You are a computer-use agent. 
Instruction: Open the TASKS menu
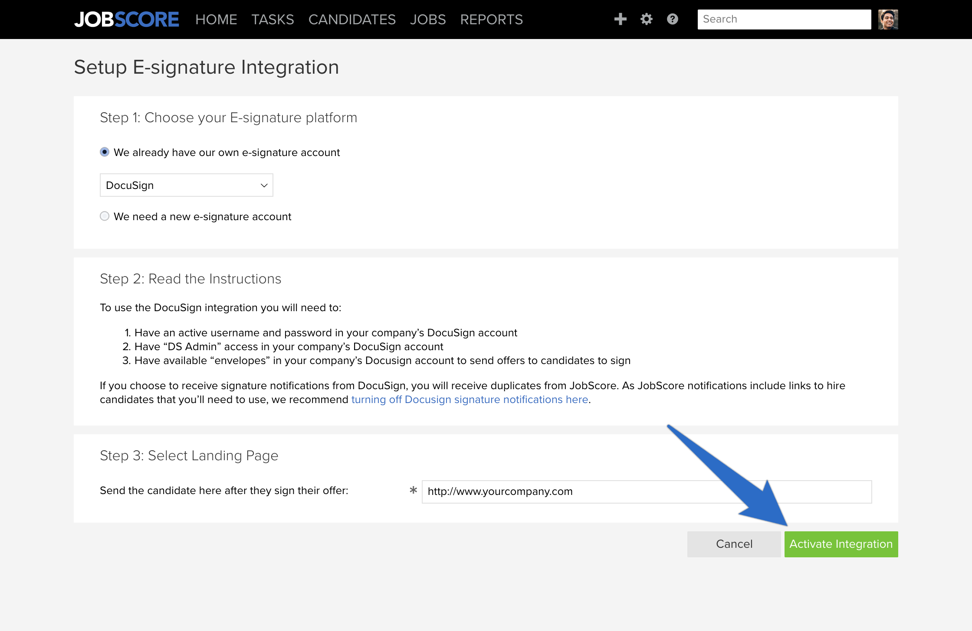coord(273,20)
